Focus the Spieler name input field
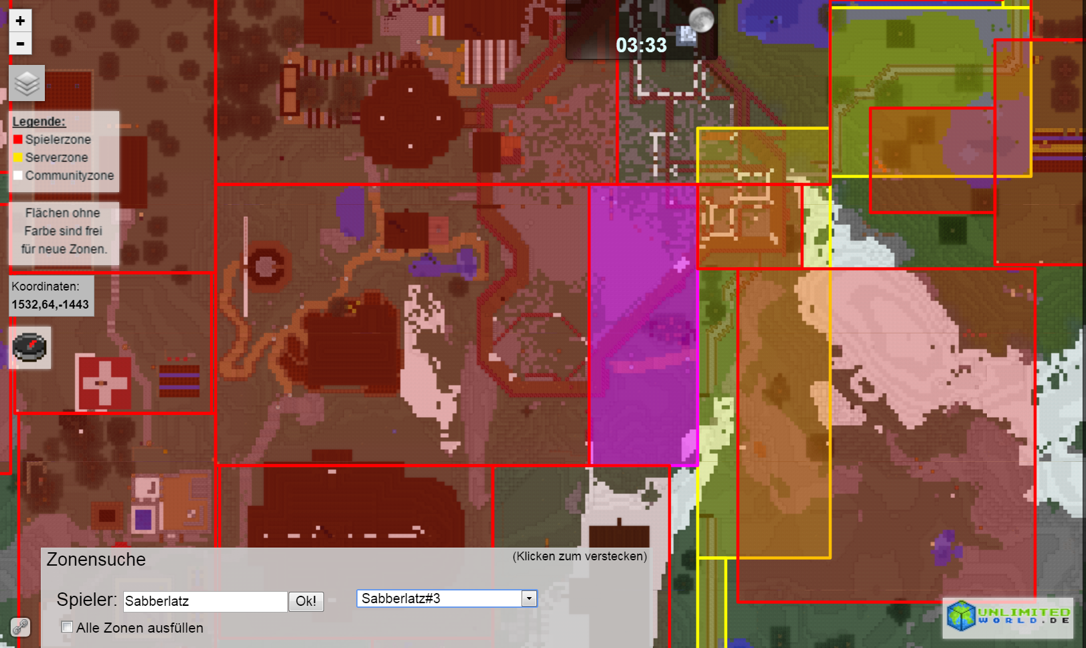1086x648 pixels. [206, 601]
